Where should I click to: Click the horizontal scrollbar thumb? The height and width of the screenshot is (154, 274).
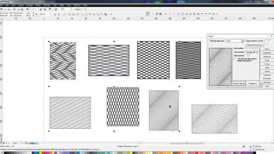click(x=187, y=143)
